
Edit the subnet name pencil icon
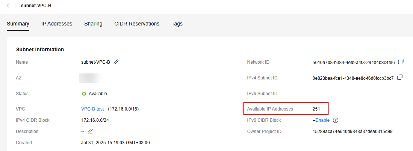coord(116,62)
